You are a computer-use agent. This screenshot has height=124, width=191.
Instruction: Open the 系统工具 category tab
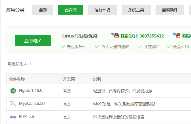136,10
